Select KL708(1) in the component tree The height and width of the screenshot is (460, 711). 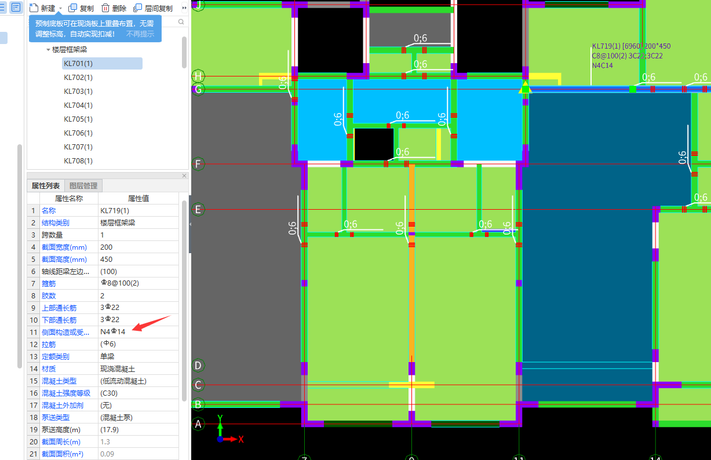pos(78,160)
